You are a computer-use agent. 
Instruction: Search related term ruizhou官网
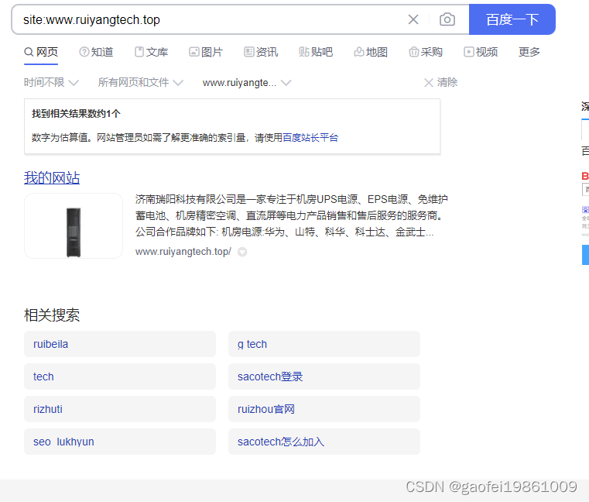coord(324,409)
